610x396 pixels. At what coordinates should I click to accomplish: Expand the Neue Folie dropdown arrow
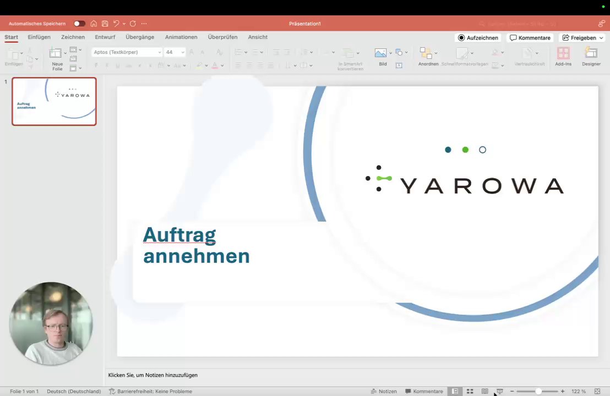pyautogui.click(x=65, y=53)
